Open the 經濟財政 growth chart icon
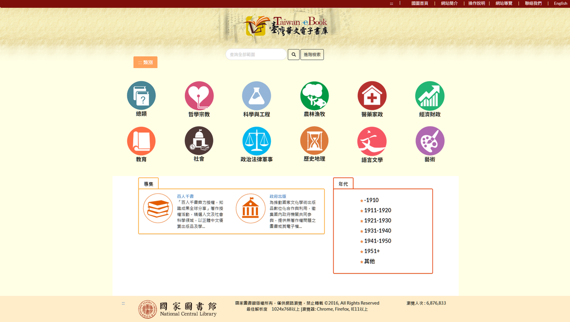Screen dimensions: 570x322 [430, 95]
